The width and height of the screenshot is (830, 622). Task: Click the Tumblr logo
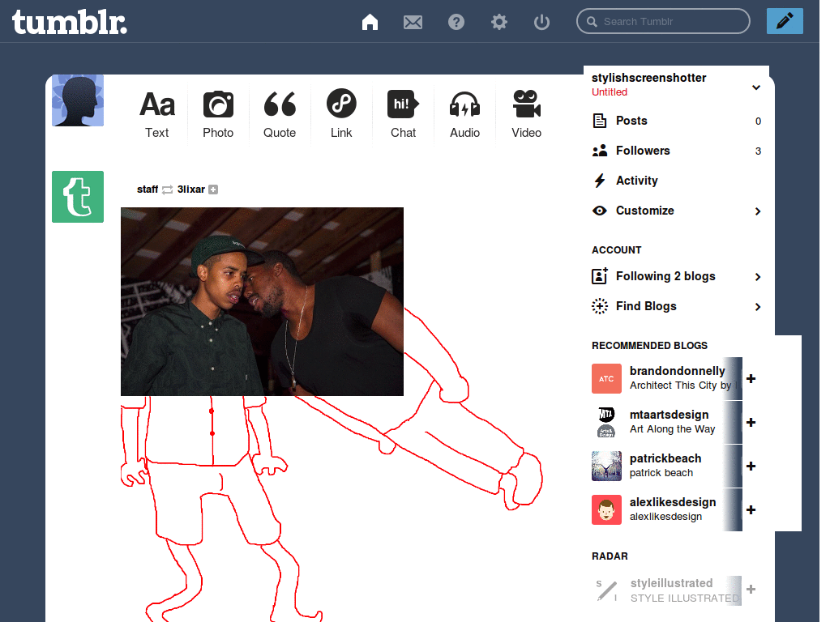[x=70, y=22]
